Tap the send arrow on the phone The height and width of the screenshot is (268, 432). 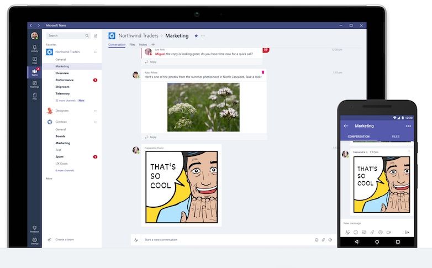(407, 233)
